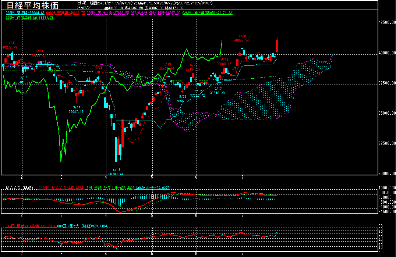Select the 12-26日 MACD=447.4594 legend
The image size is (396, 257).
60,188
